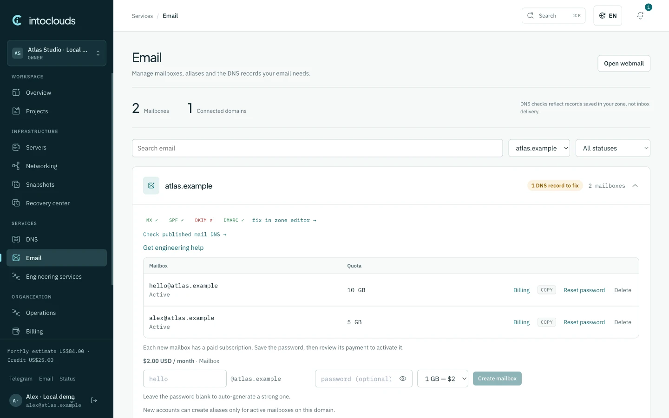This screenshot has width=669, height=418.
Task: Click the Servers sidebar icon
Action: (16, 147)
